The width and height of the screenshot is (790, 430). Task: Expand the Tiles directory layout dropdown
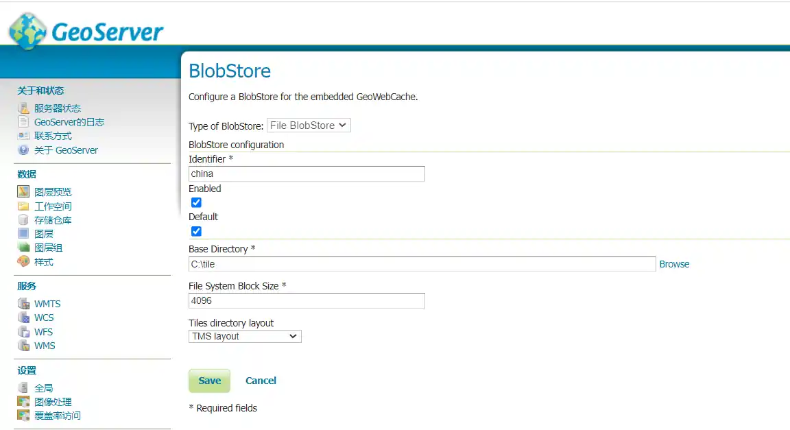245,336
